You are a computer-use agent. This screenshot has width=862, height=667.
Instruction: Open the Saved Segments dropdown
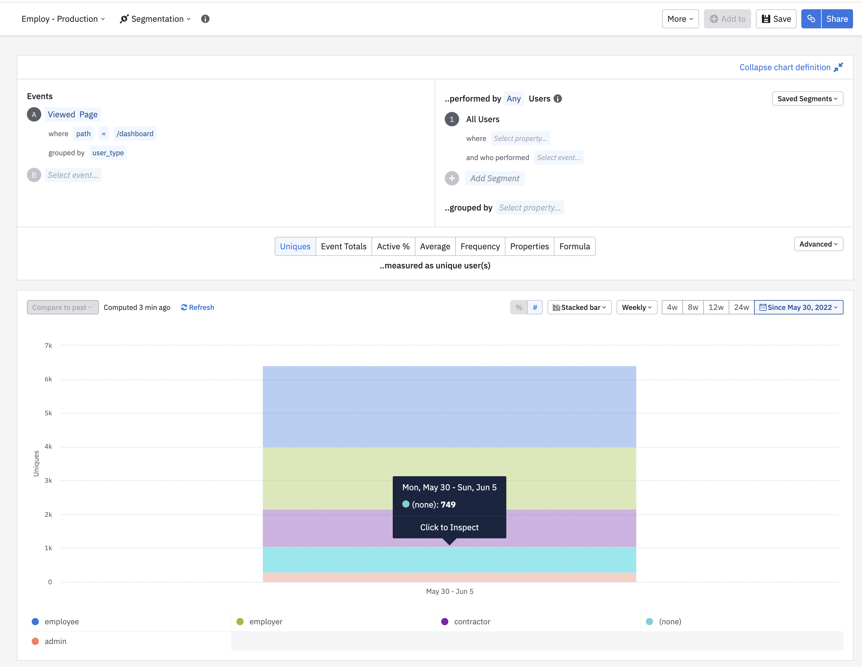click(x=807, y=99)
